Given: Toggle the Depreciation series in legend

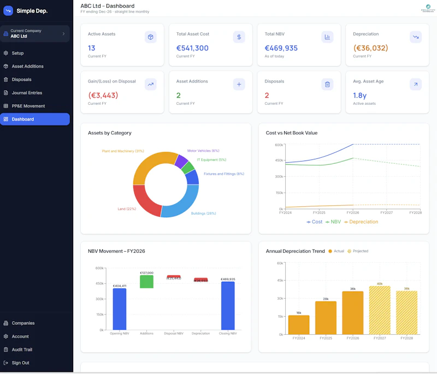Looking at the screenshot, I should tap(361, 222).
